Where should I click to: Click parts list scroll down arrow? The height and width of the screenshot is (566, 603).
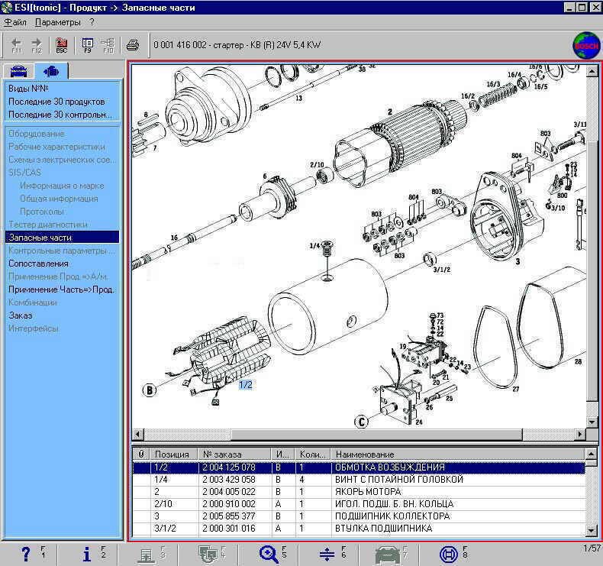click(593, 530)
